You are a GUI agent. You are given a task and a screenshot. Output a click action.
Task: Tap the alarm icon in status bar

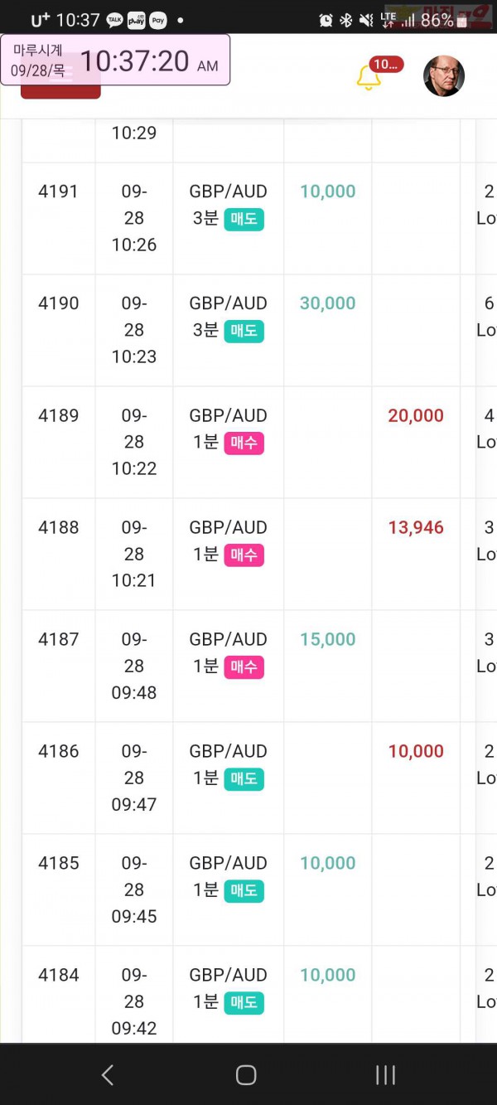click(326, 20)
